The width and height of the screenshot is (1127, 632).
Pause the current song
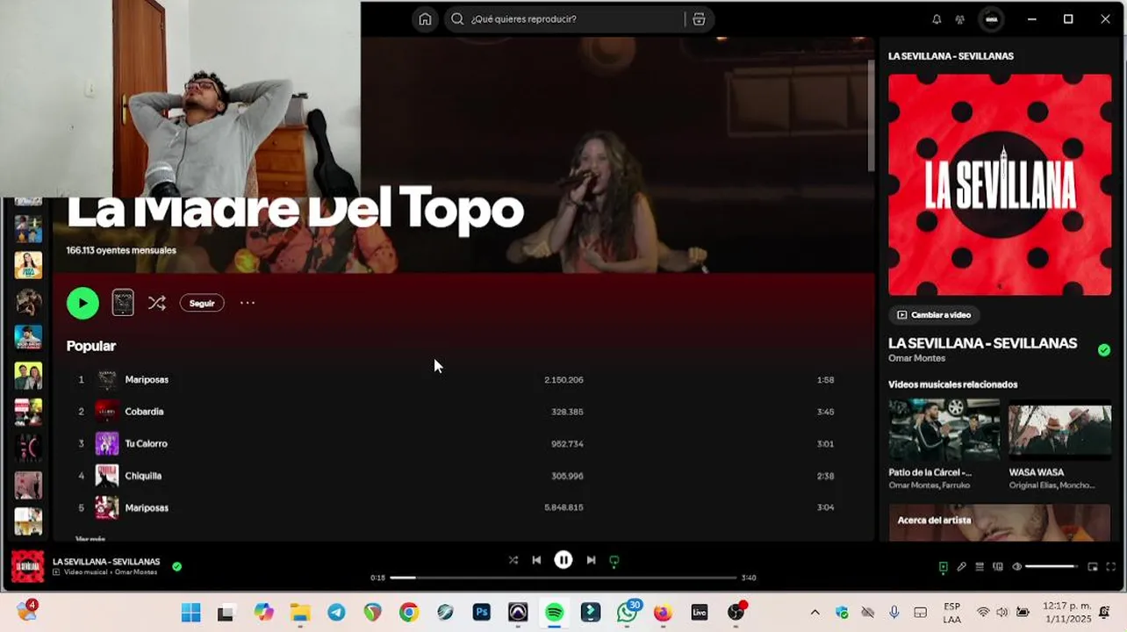tap(563, 560)
